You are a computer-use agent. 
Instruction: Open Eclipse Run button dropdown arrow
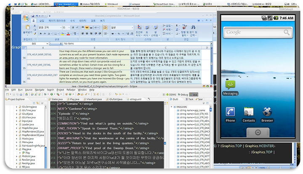[54, 94]
